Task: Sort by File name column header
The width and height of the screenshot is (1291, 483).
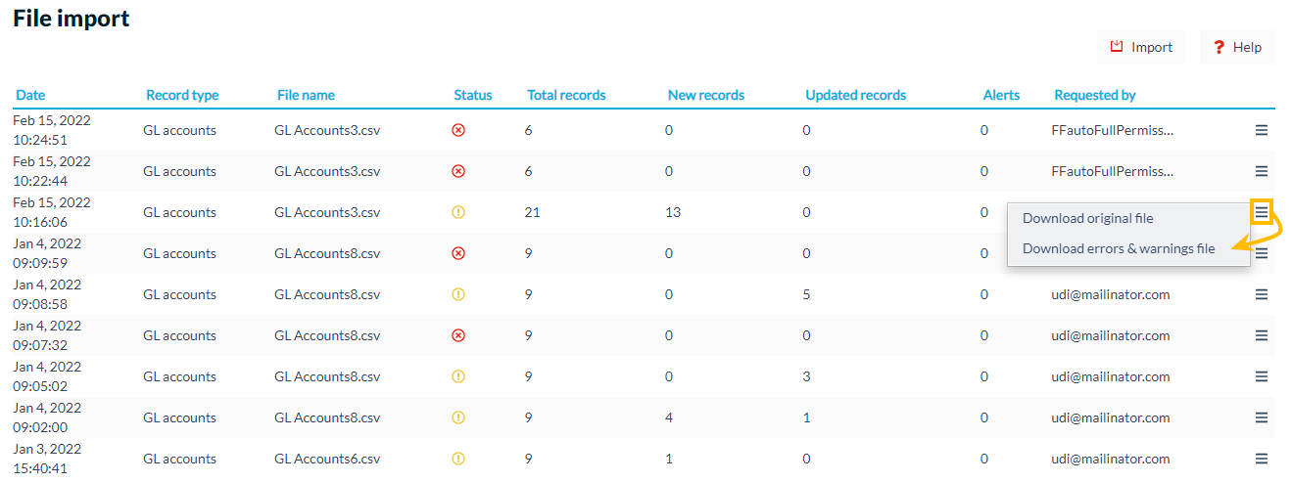Action: point(306,95)
